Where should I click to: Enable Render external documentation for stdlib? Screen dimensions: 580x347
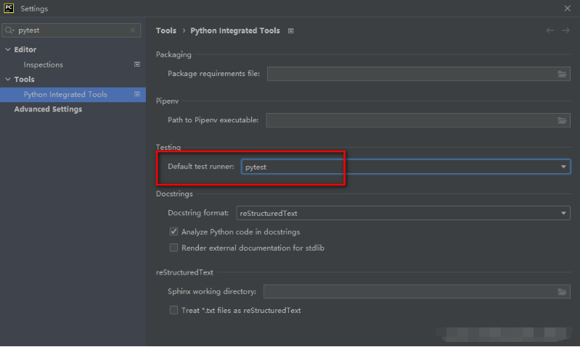point(173,248)
